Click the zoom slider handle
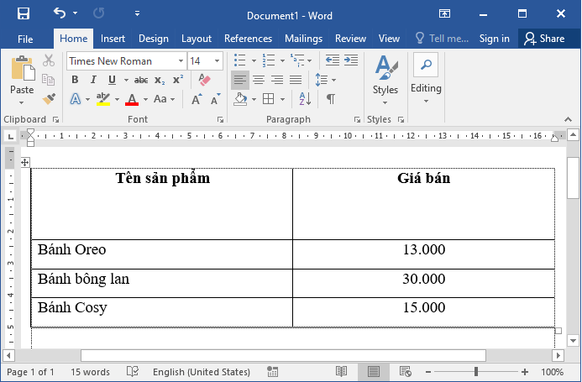This screenshot has height=382, width=582. tap(476, 372)
